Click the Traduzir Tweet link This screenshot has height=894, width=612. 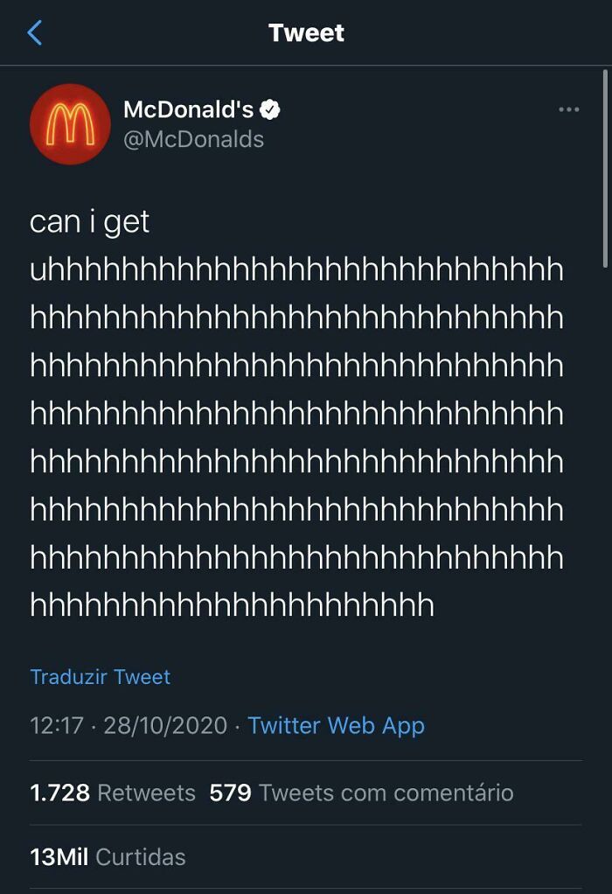tap(100, 677)
